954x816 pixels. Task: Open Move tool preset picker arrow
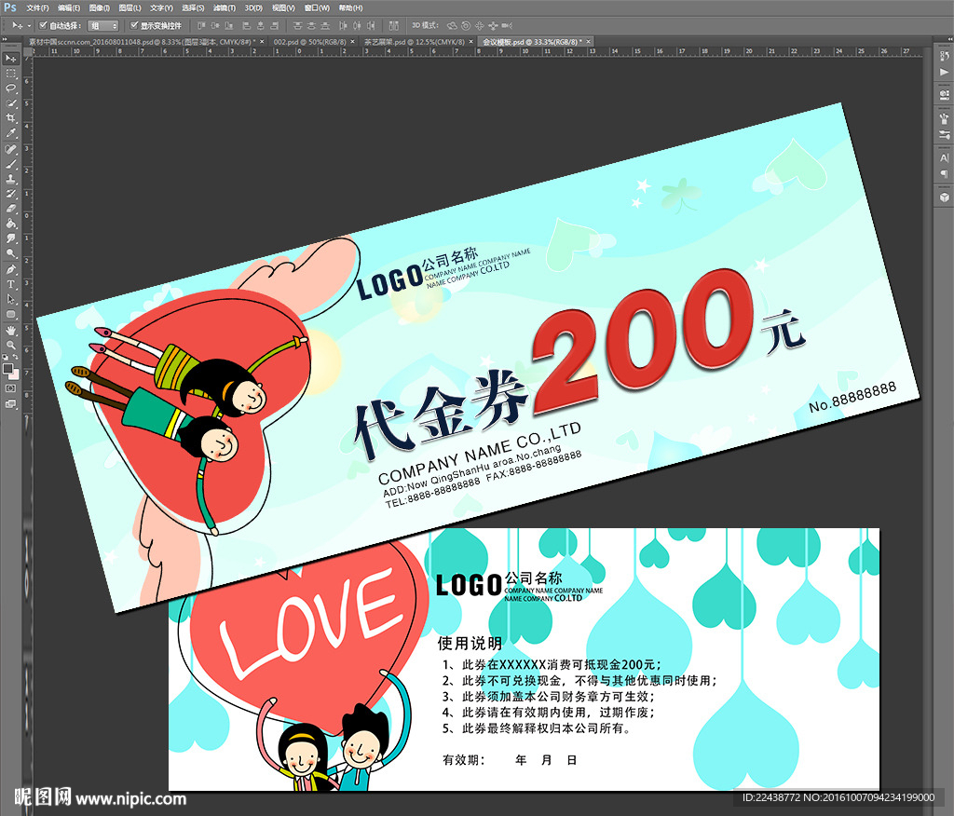29,25
